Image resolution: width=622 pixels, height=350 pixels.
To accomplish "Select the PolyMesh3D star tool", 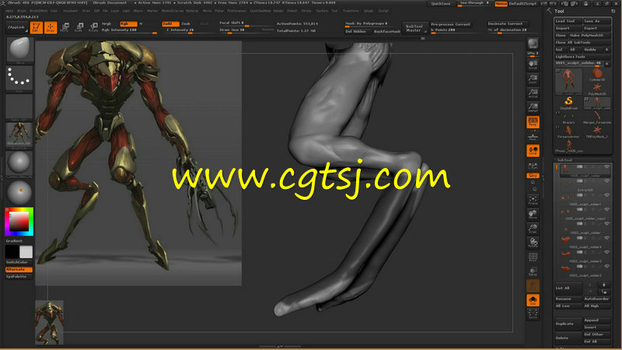I will [597, 89].
